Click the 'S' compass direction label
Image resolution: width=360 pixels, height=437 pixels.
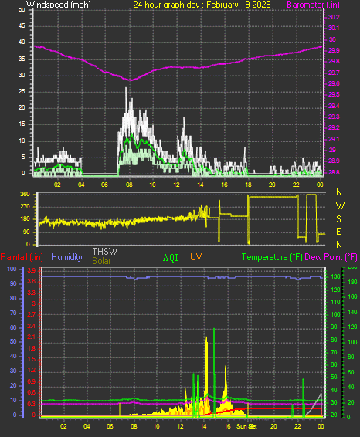339,219
